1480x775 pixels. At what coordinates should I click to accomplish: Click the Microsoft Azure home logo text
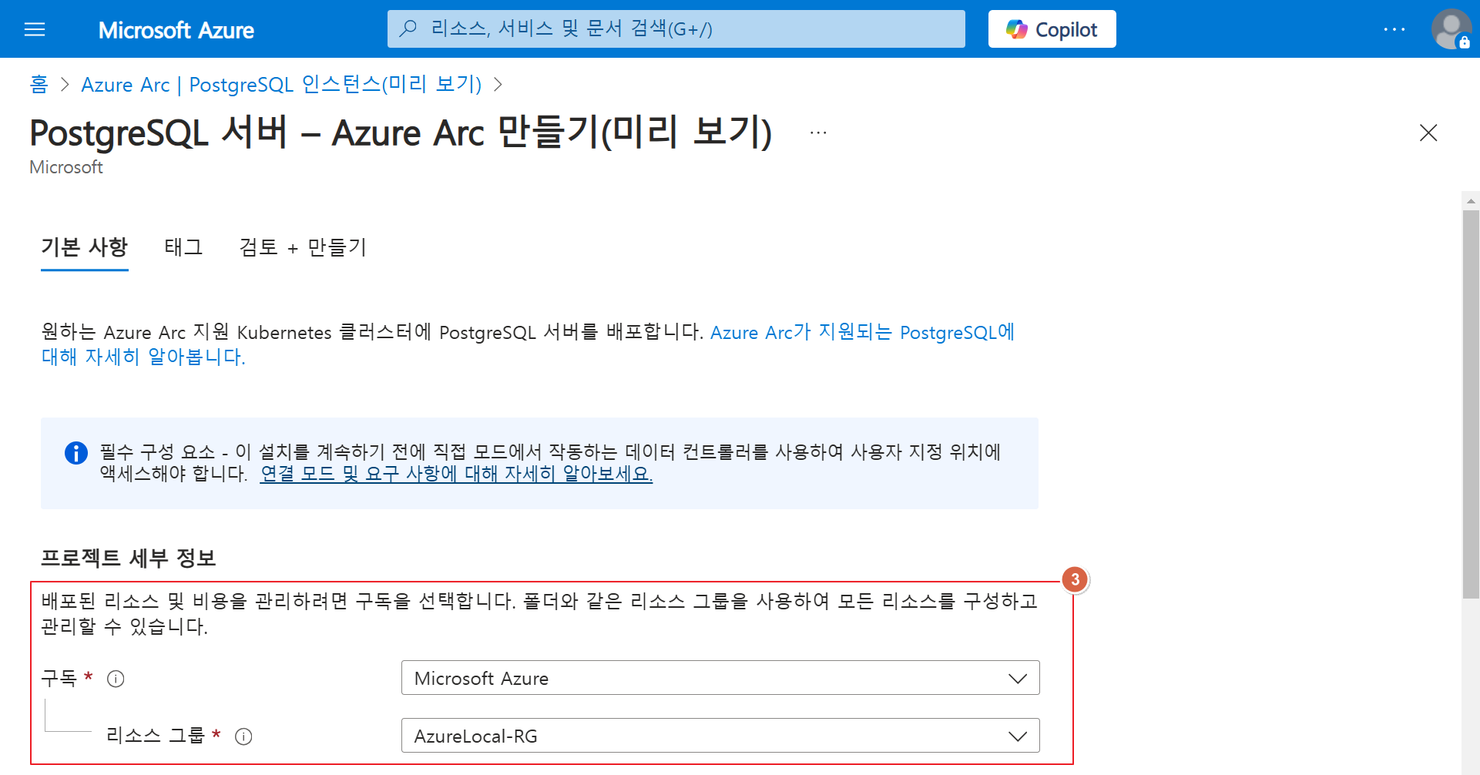coord(176,30)
